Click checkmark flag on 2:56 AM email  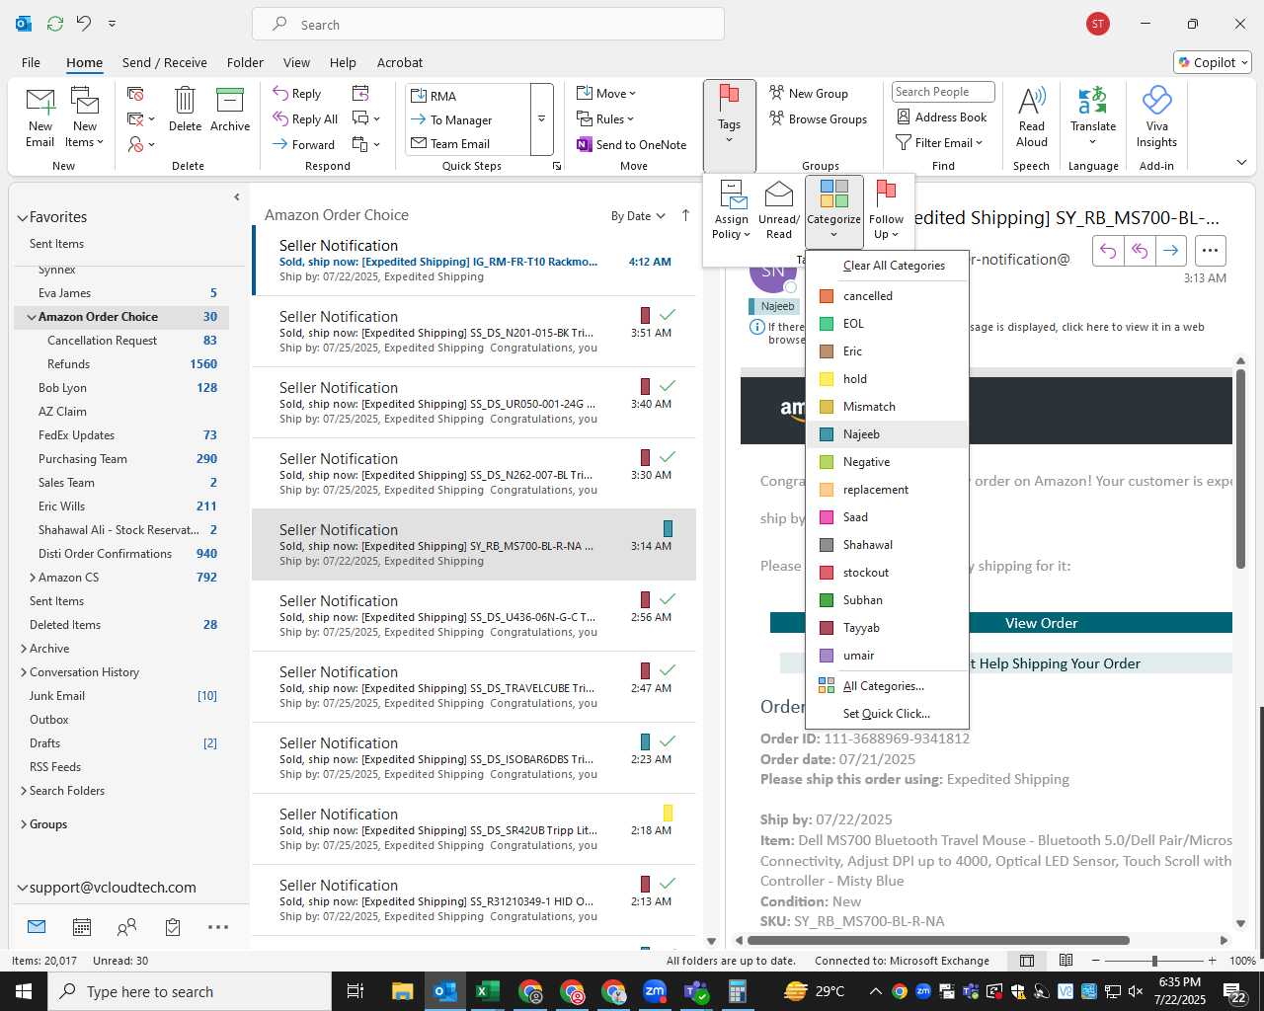(668, 599)
